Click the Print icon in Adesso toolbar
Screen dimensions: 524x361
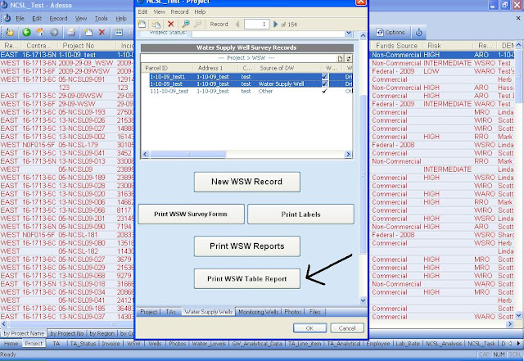click(71, 32)
